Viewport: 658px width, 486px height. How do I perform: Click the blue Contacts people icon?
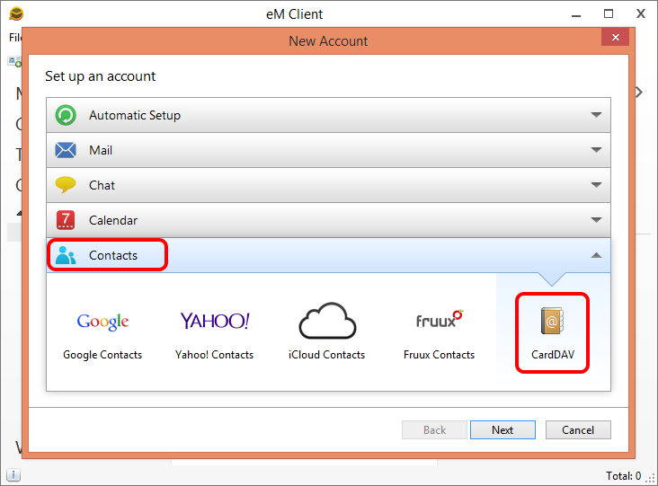click(x=66, y=255)
